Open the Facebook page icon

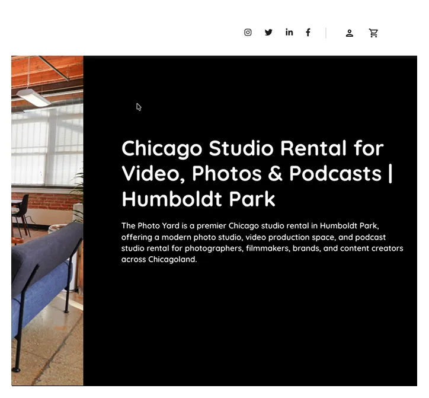pos(308,32)
